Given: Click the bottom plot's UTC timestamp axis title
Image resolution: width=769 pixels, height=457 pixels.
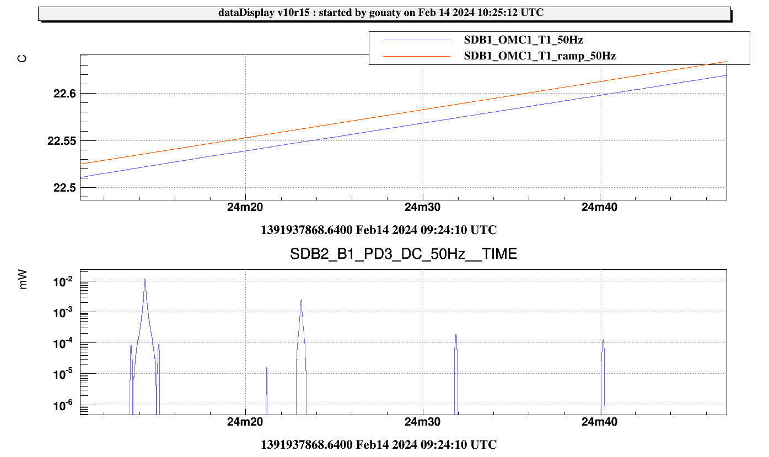Looking at the screenshot, I should click(379, 444).
